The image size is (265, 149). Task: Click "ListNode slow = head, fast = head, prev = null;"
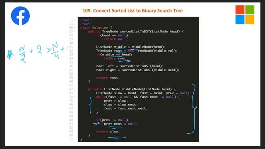(143, 93)
